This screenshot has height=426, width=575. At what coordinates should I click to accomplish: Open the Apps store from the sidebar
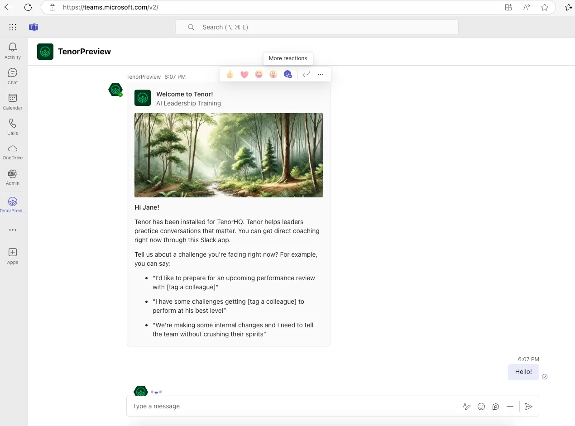click(x=13, y=256)
